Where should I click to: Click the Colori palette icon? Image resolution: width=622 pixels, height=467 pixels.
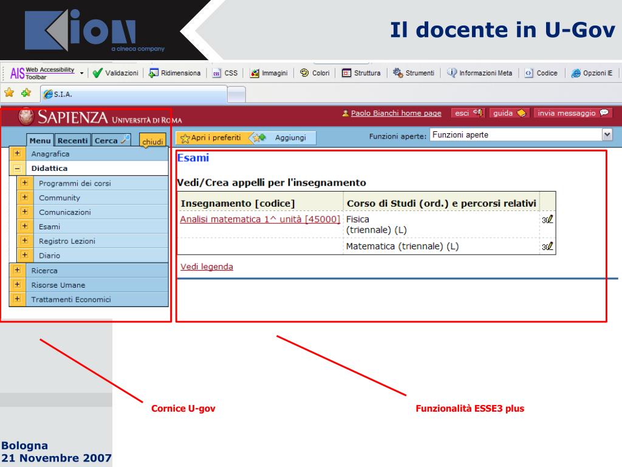[304, 73]
